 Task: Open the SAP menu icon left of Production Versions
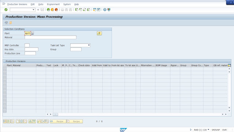(x=4, y=4)
